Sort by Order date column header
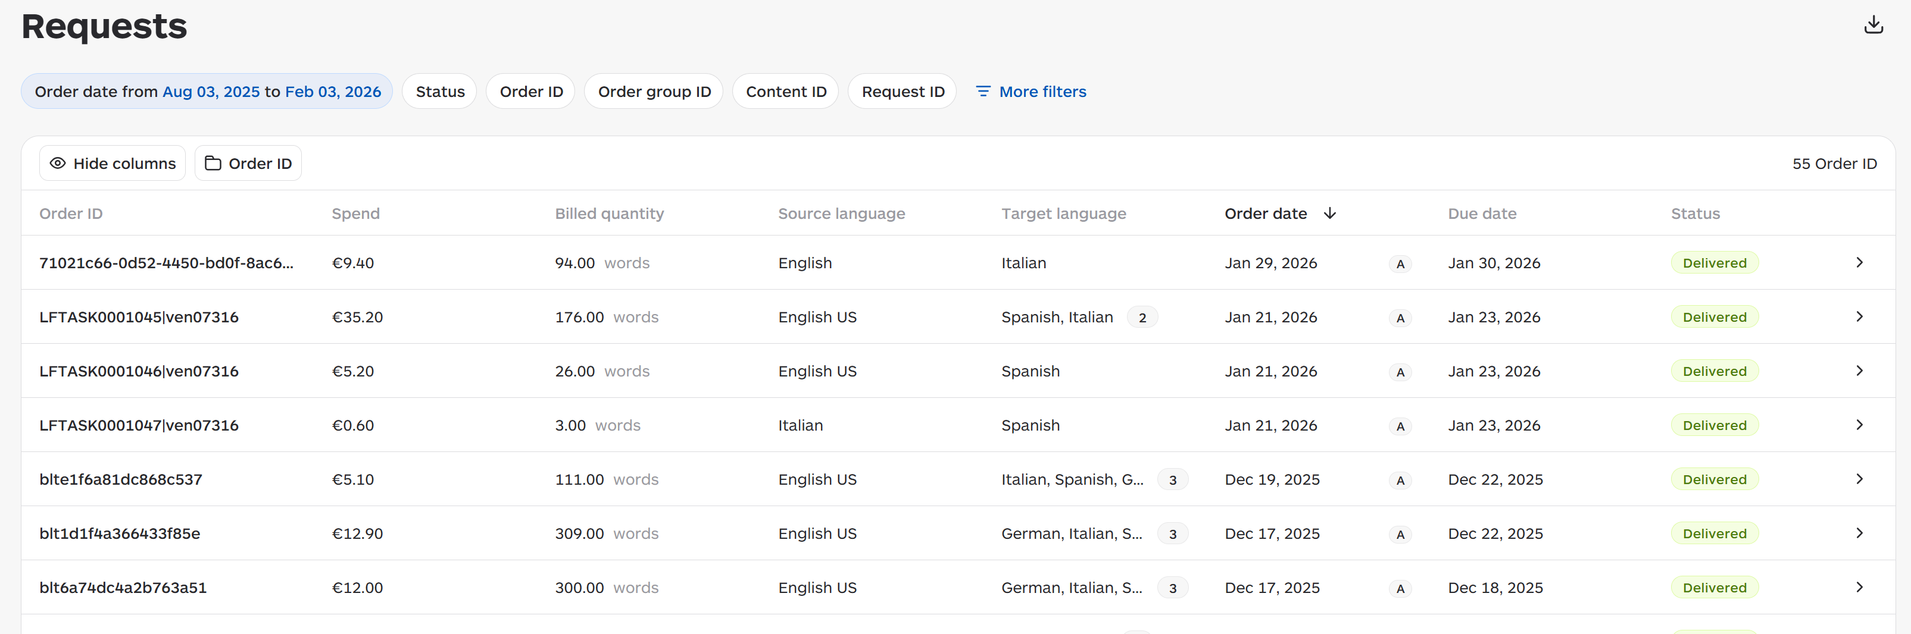The width and height of the screenshot is (1911, 634). click(x=1266, y=214)
